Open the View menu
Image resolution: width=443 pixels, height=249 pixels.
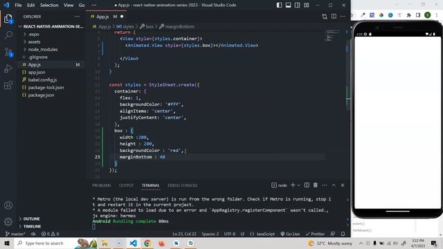point(69,5)
